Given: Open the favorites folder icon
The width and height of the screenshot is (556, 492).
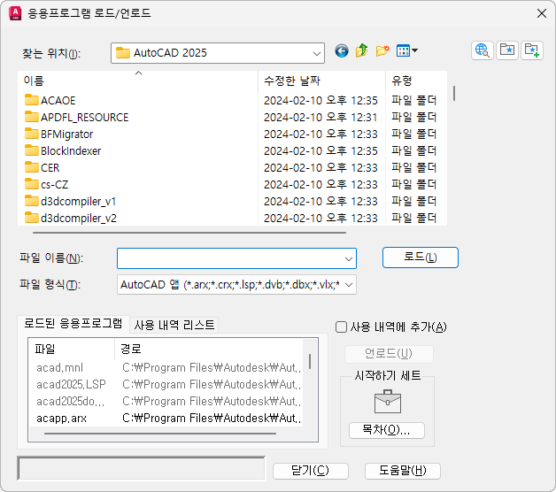Looking at the screenshot, I should tap(507, 50).
